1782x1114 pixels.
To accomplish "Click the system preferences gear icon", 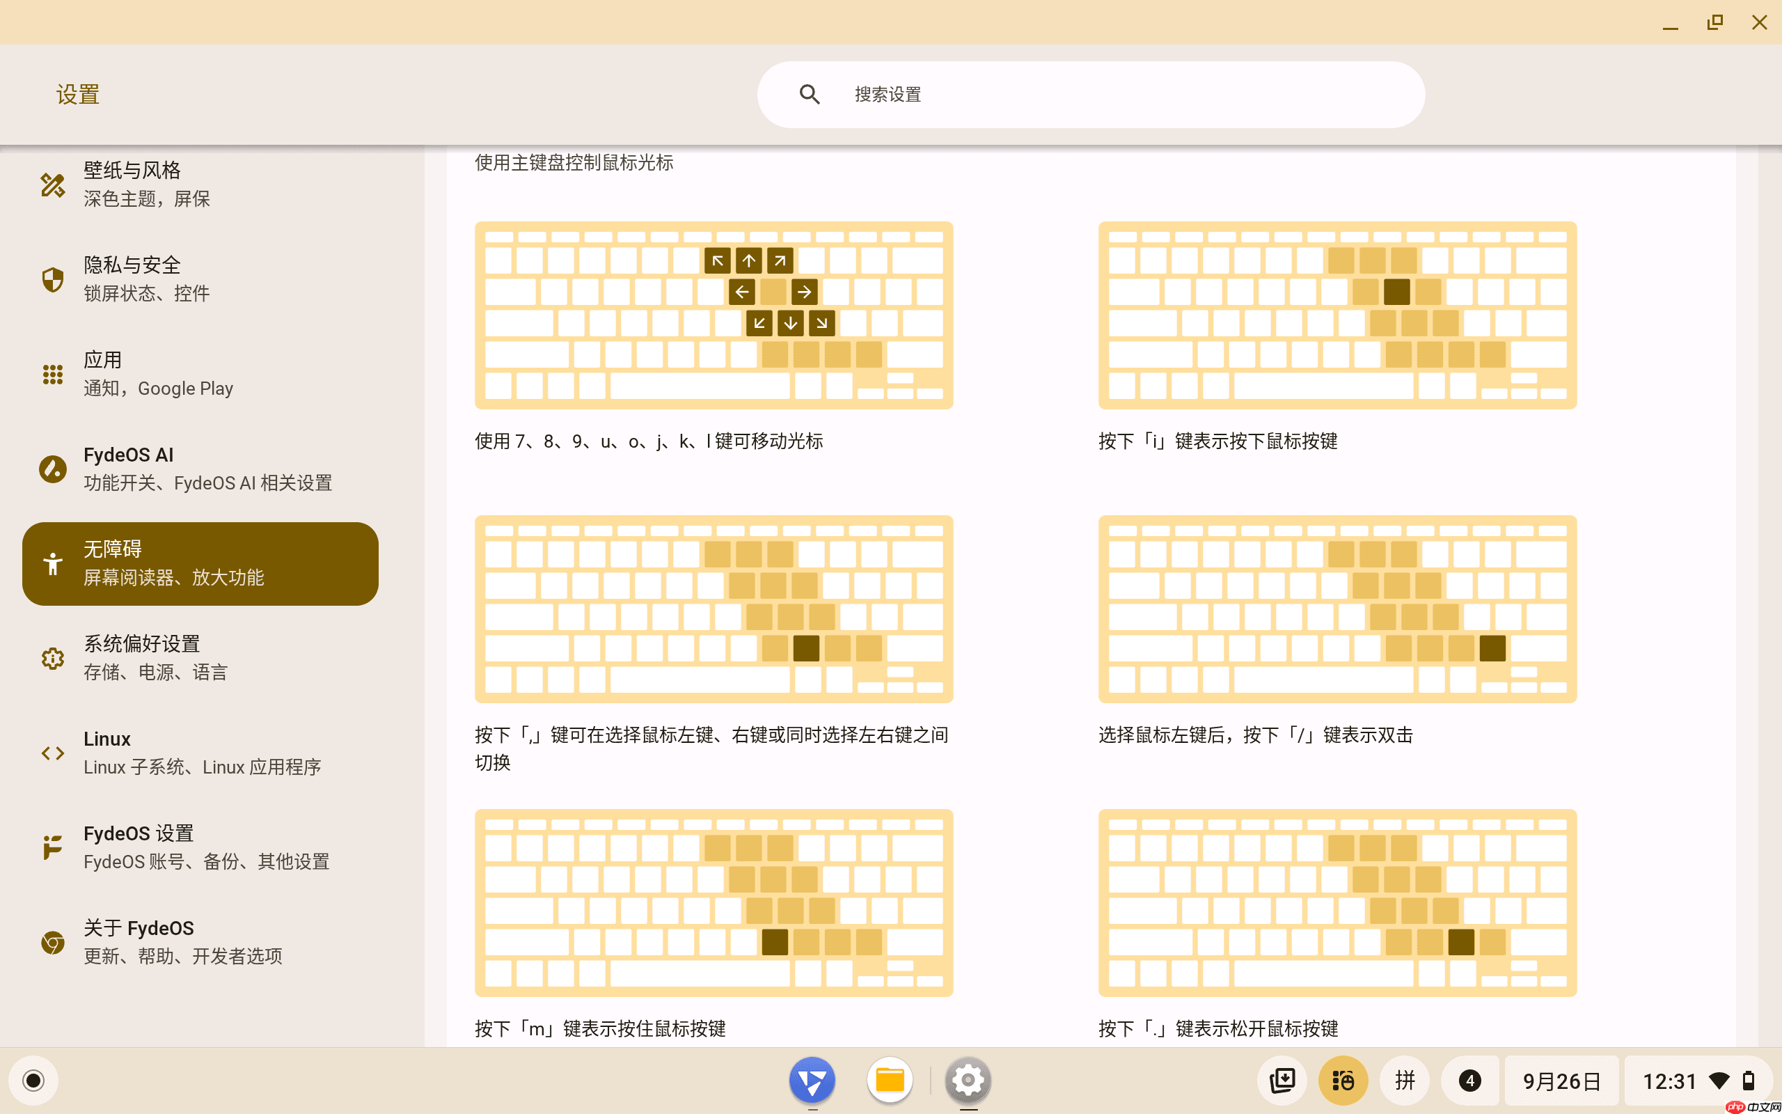I will pos(52,658).
